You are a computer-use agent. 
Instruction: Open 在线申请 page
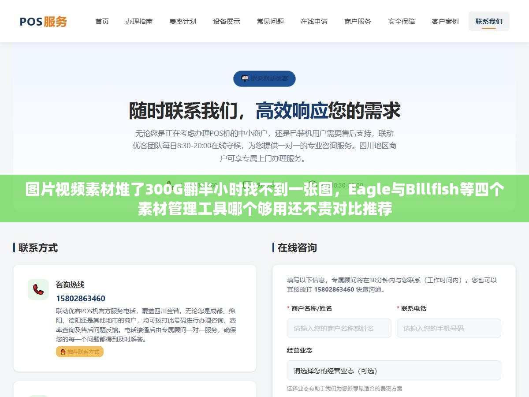[314, 21]
